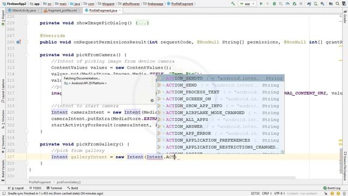Screen dimensions: 348x196
Task: Open the UTF-8 encoding selector
Action: pos(279,193)
